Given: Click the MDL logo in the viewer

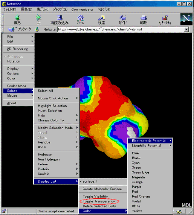Looking at the screenshot, I should [x=186, y=205].
